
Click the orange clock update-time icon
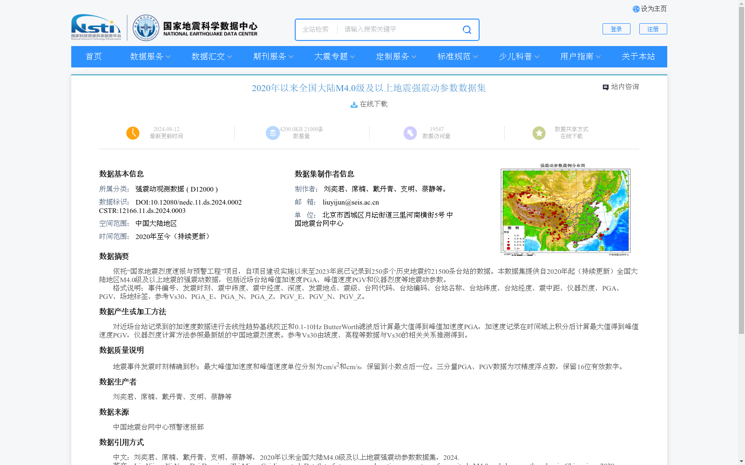pos(133,133)
